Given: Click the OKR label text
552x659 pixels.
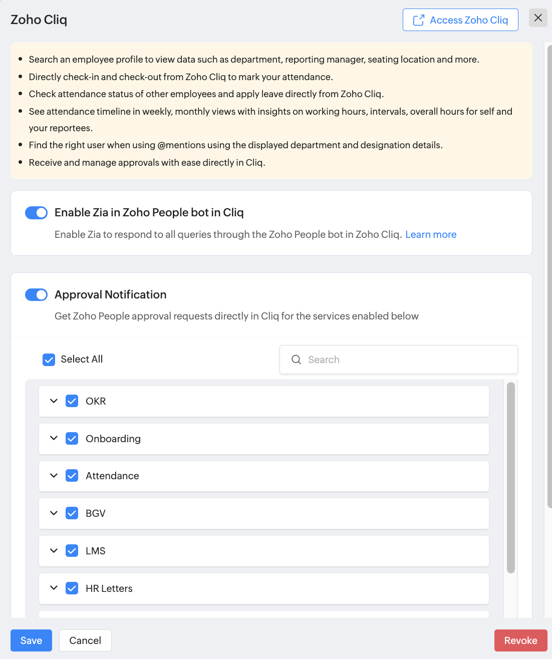Looking at the screenshot, I should point(96,401).
